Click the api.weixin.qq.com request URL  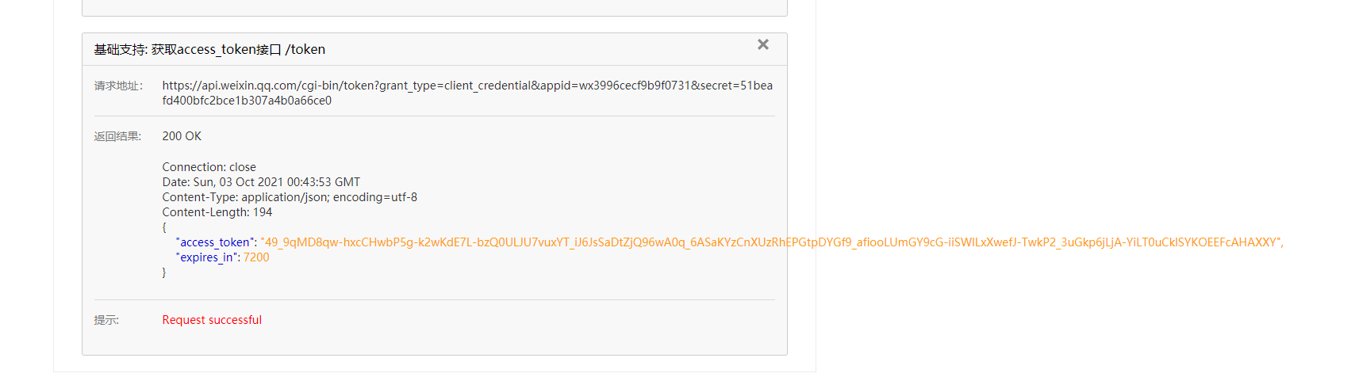click(467, 93)
